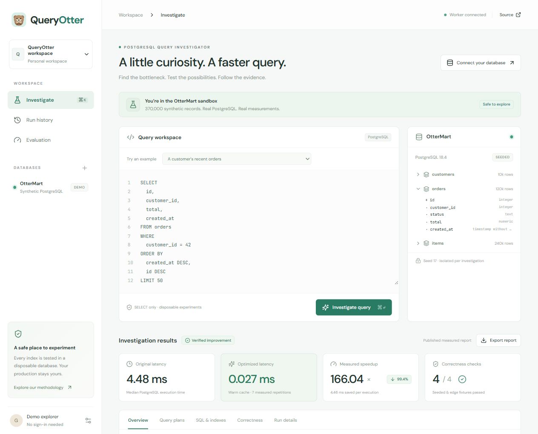Screen dimensions: 538x434
Task: Click the 0.027 ms optimized latency value
Action: (x=252, y=379)
